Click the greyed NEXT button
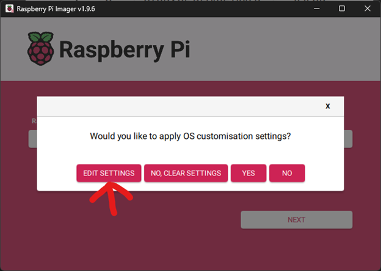 click(x=297, y=220)
